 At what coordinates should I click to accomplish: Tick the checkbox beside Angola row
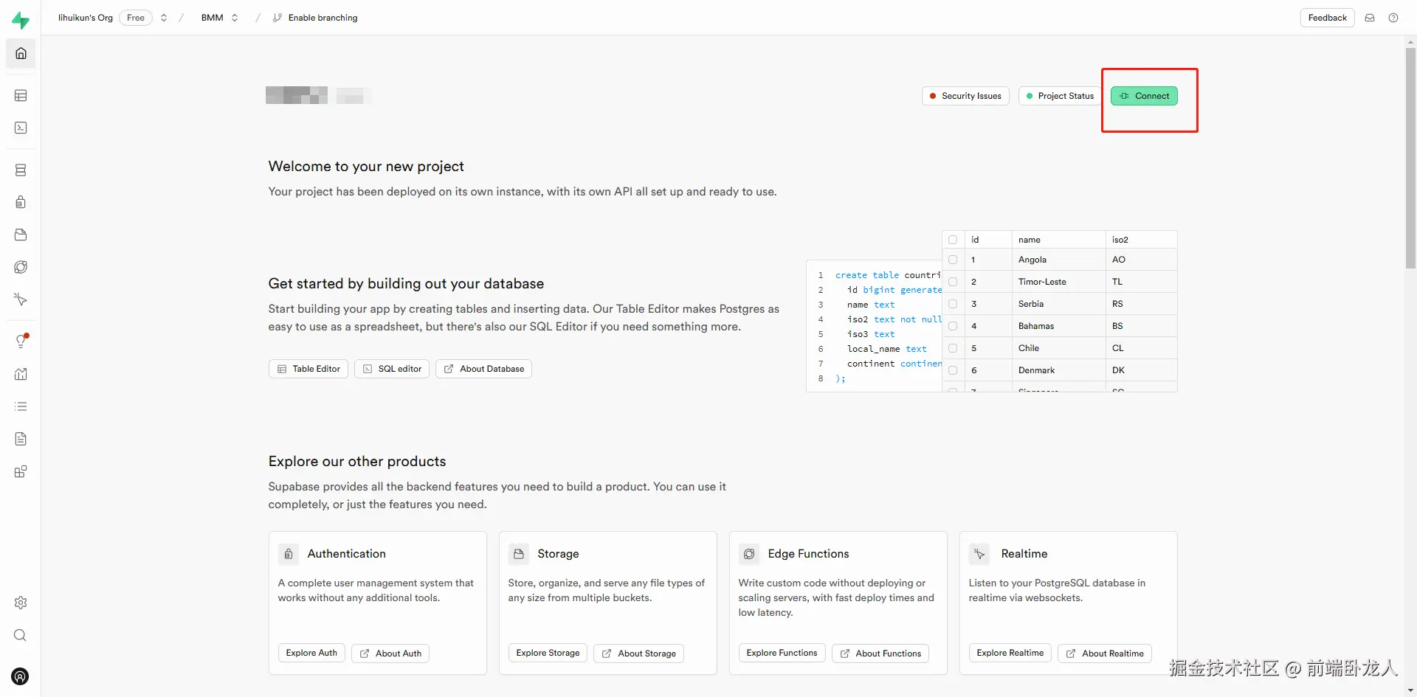click(x=953, y=260)
